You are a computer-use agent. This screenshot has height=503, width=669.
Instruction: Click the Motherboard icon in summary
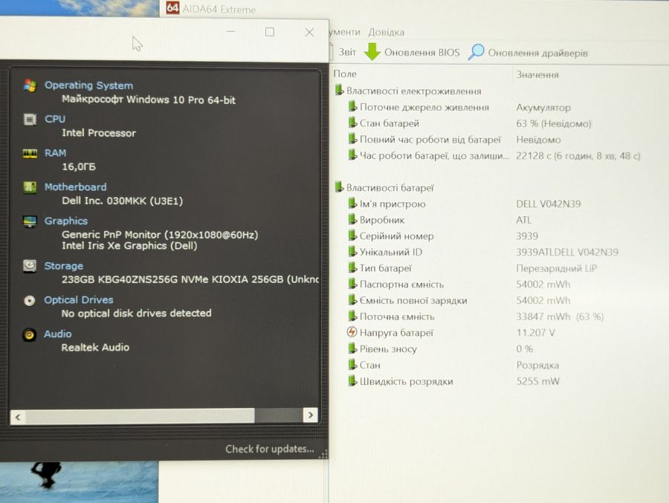(30, 187)
